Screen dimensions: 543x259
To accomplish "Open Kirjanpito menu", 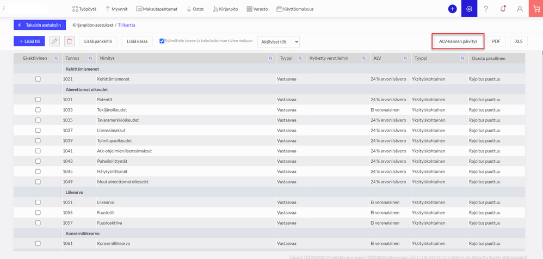I will click(225, 9).
